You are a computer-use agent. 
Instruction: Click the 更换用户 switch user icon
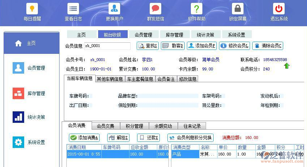point(114,9)
